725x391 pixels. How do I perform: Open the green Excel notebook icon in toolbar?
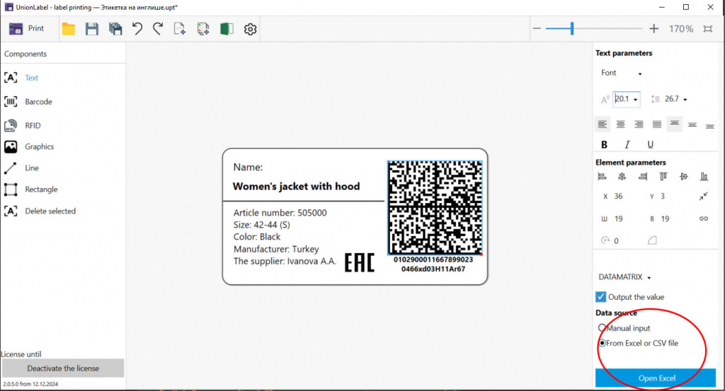coord(227,29)
